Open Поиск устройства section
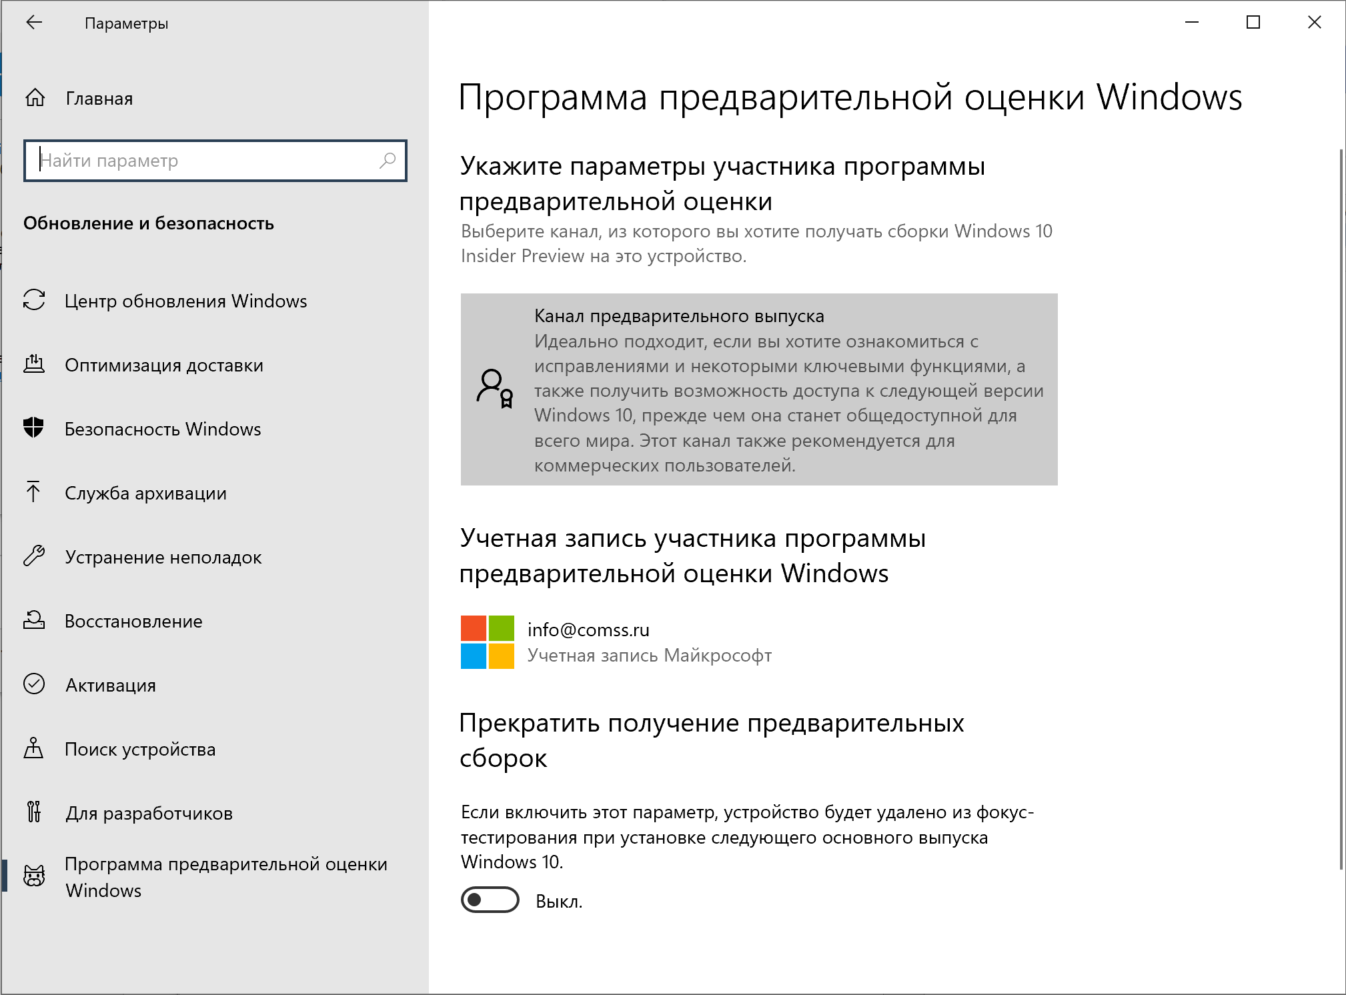This screenshot has height=995, width=1346. [140, 749]
